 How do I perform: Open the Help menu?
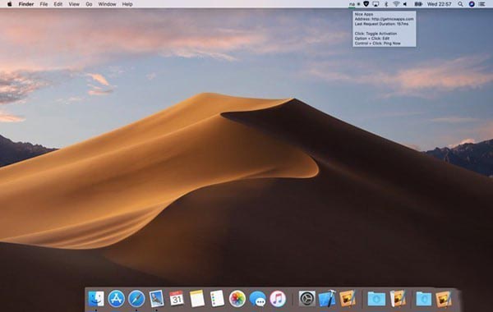(x=127, y=4)
